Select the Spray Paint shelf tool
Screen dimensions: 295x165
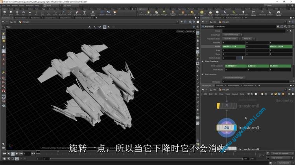[77, 13]
